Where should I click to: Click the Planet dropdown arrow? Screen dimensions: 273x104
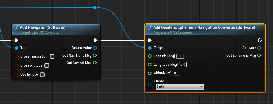coord(201,86)
